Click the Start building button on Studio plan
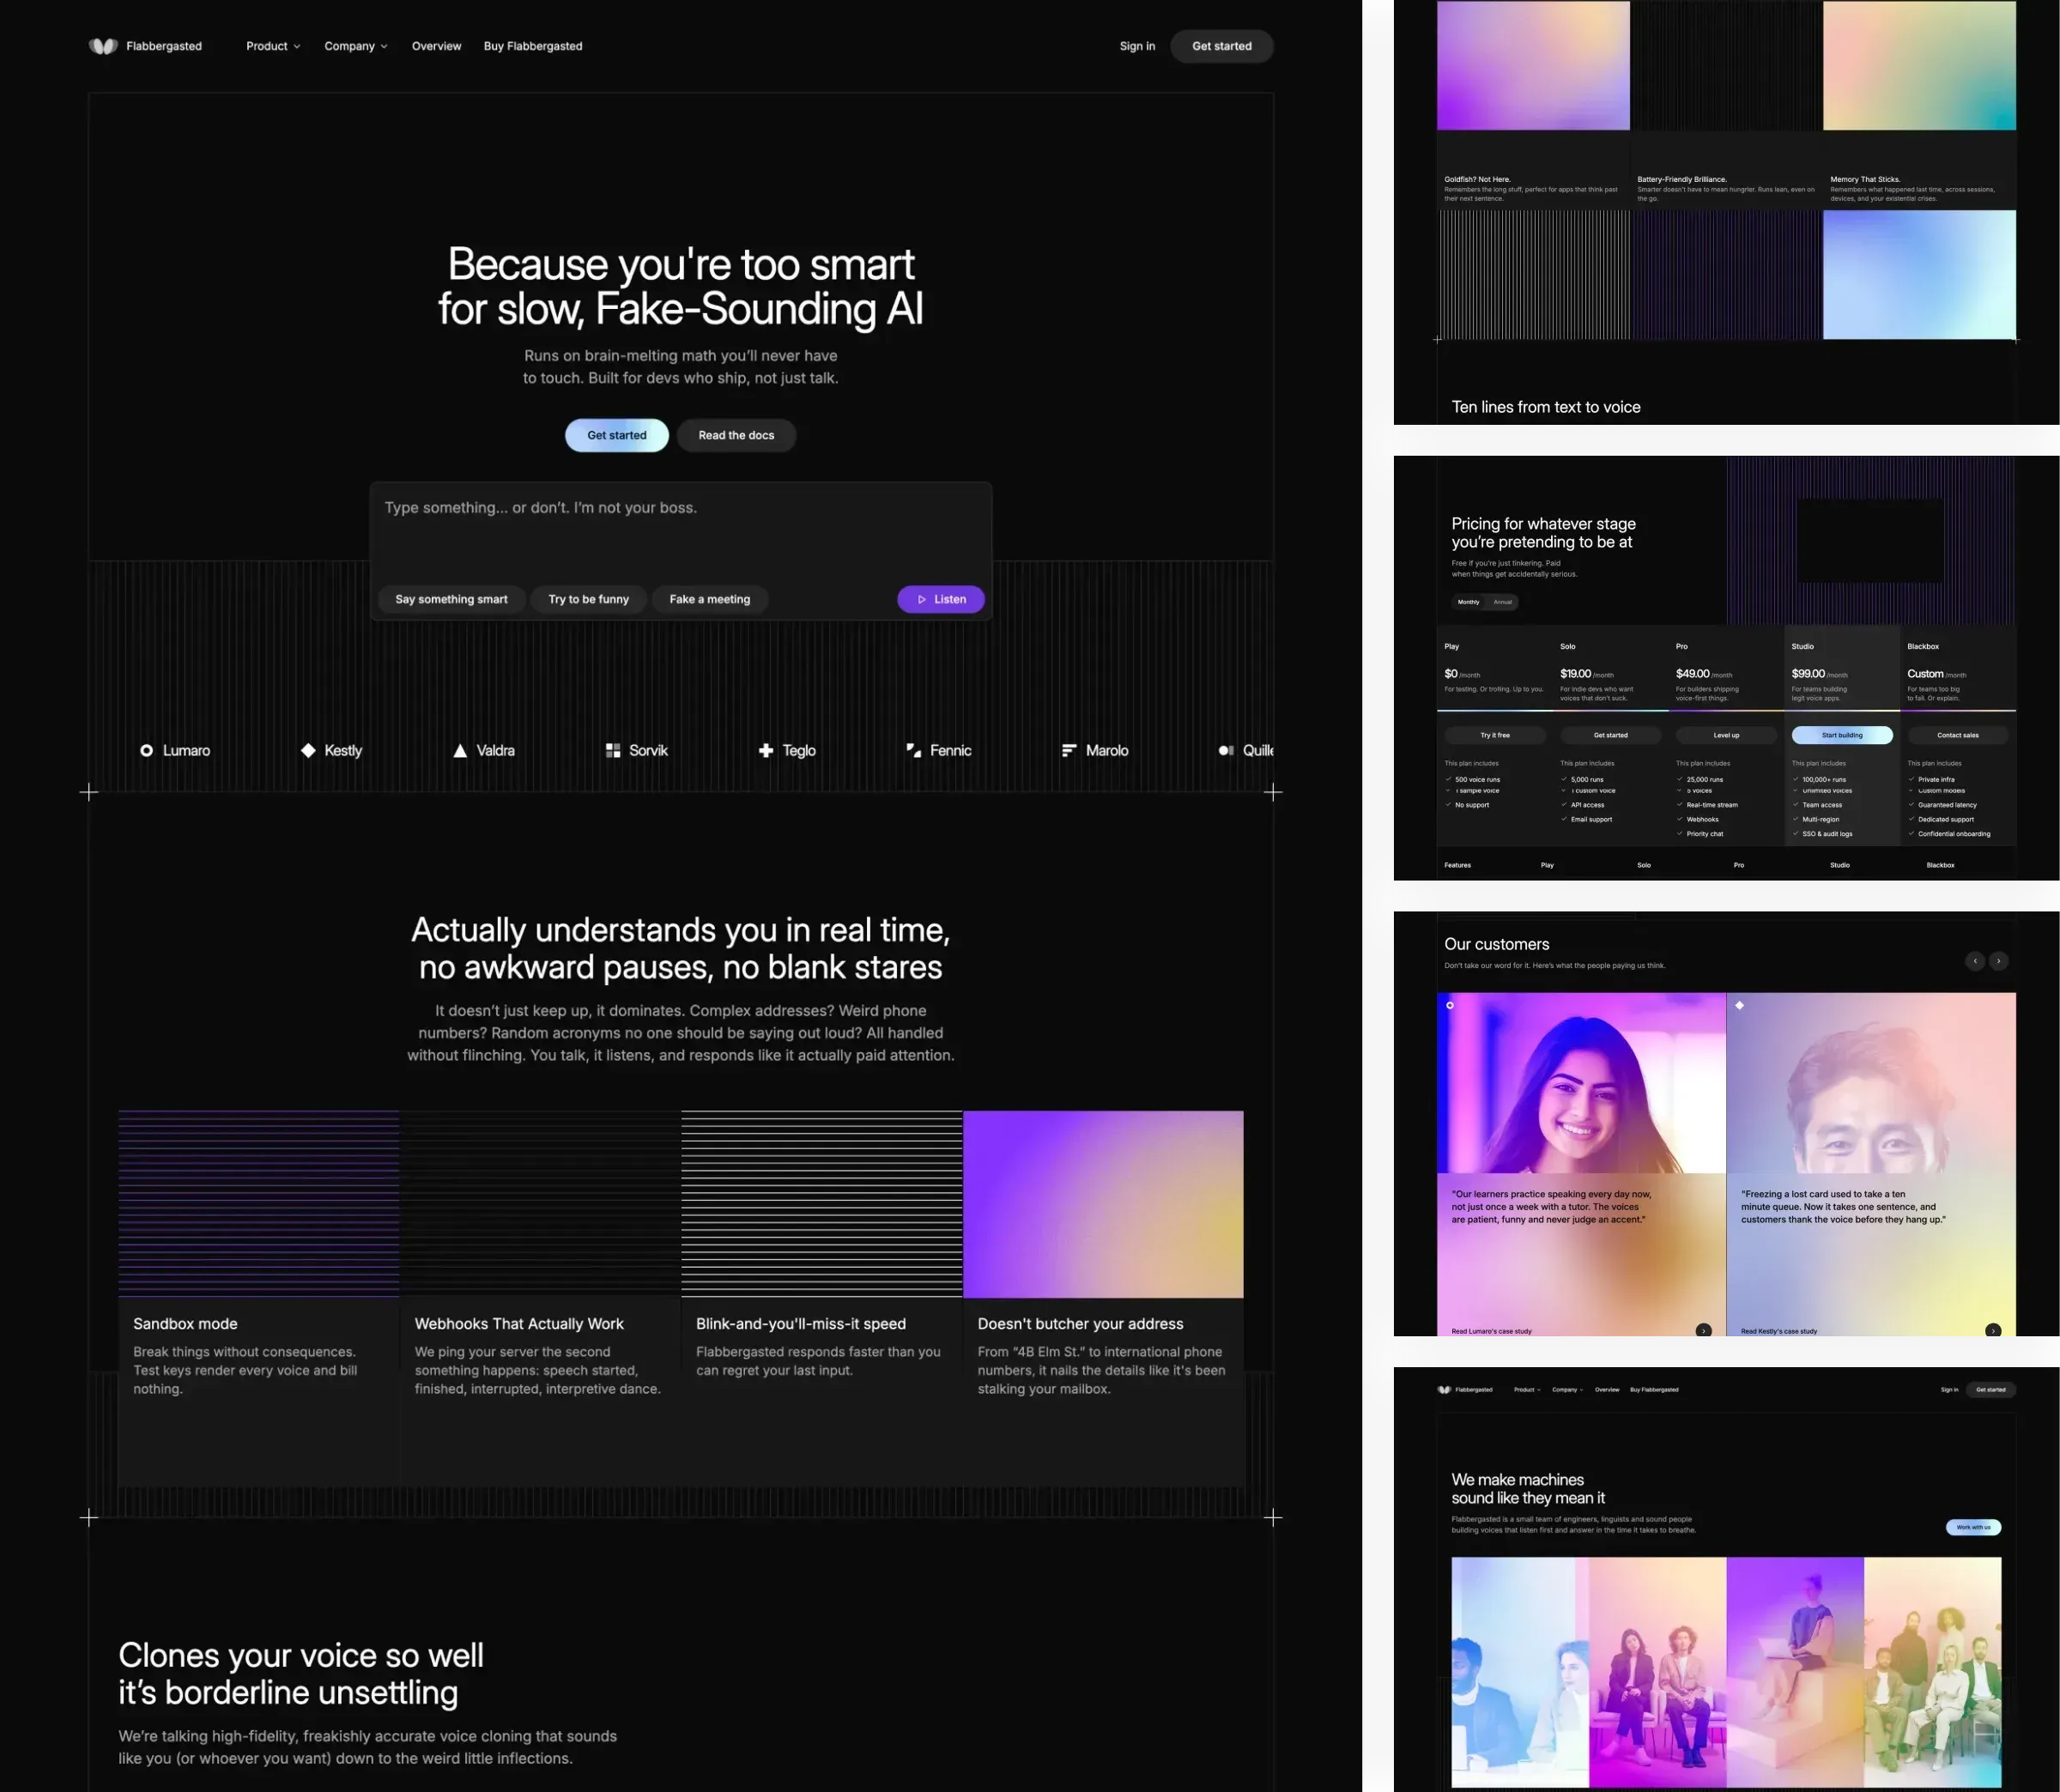 click(x=1841, y=735)
